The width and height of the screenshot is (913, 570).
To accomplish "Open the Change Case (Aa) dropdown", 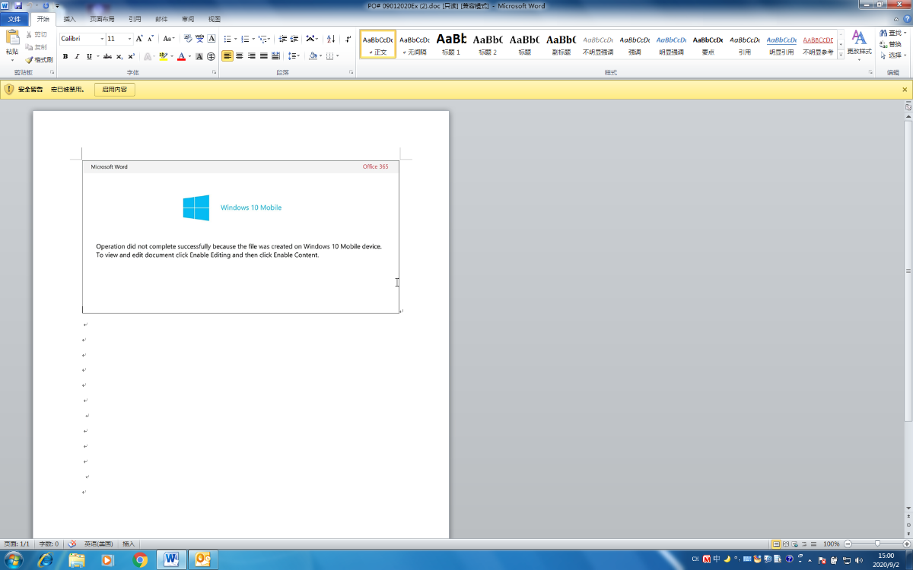I will (169, 38).
